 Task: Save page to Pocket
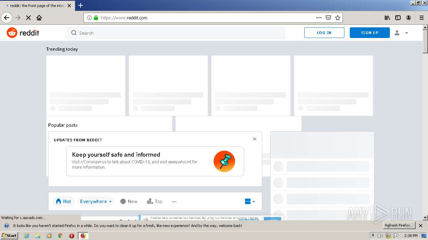(x=328, y=18)
